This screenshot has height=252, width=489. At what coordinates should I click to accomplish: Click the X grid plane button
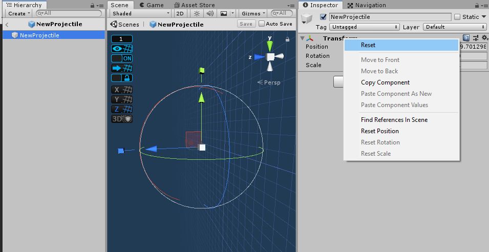pos(122,90)
